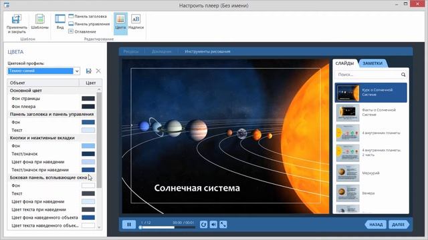428x240 pixels.
Task: Open the Докладчик link in player header
Action: click(x=162, y=51)
